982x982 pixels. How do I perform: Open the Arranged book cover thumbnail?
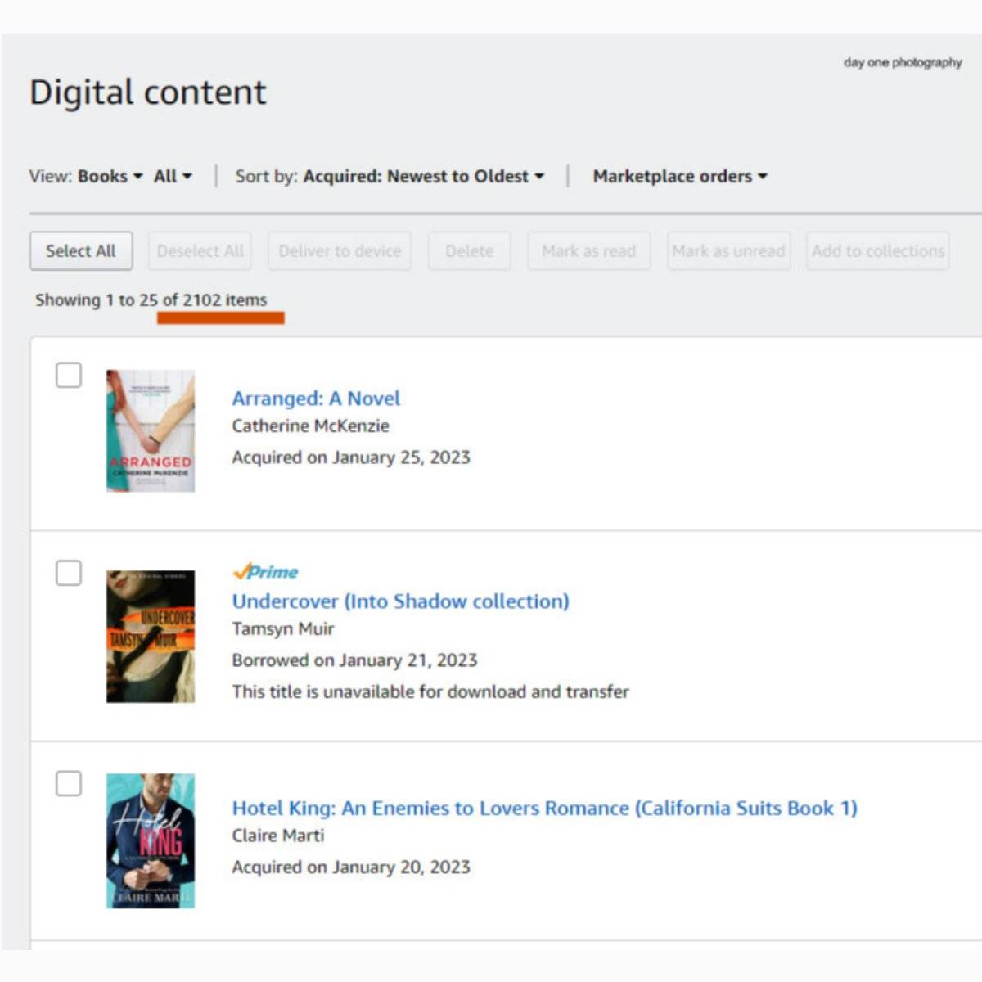click(x=151, y=431)
